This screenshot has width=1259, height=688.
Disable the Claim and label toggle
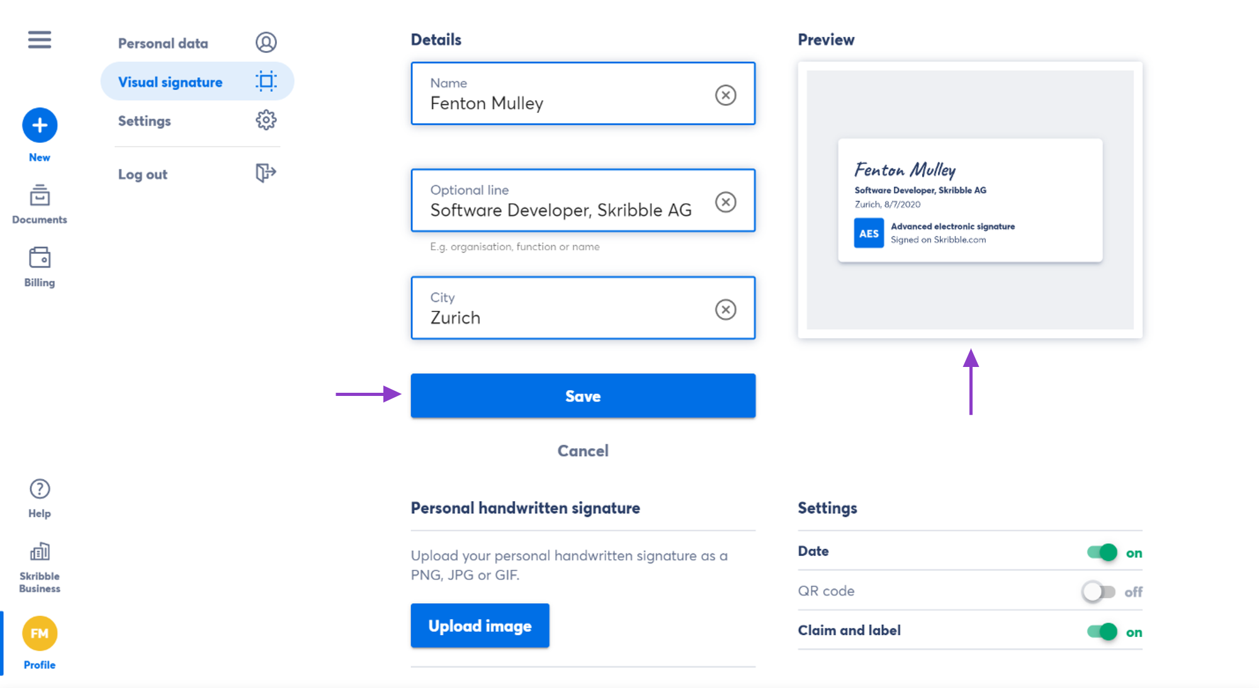(1102, 632)
